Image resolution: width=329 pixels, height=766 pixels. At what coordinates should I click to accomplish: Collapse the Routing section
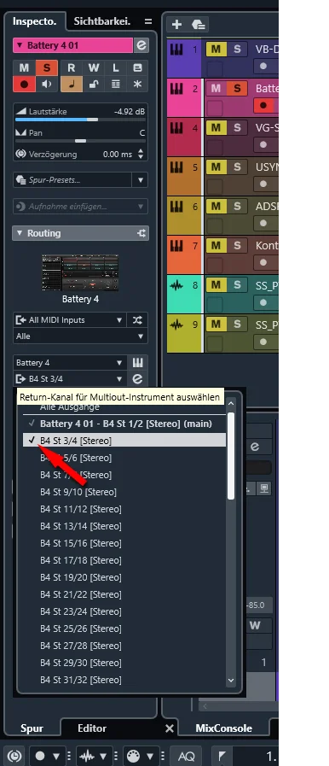20,233
